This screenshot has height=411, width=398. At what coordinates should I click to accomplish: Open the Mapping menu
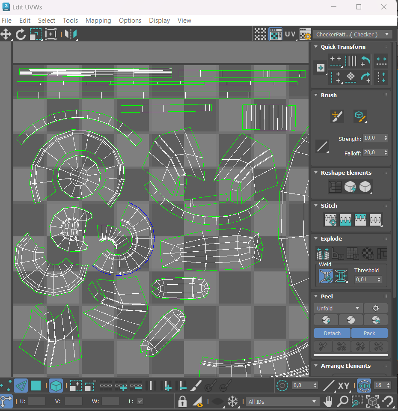click(98, 21)
